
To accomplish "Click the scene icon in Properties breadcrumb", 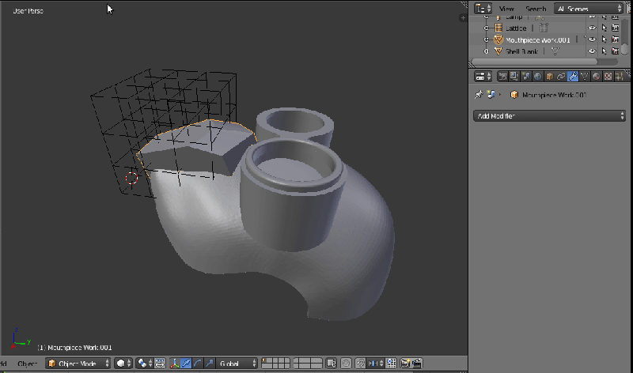I will 491,94.
